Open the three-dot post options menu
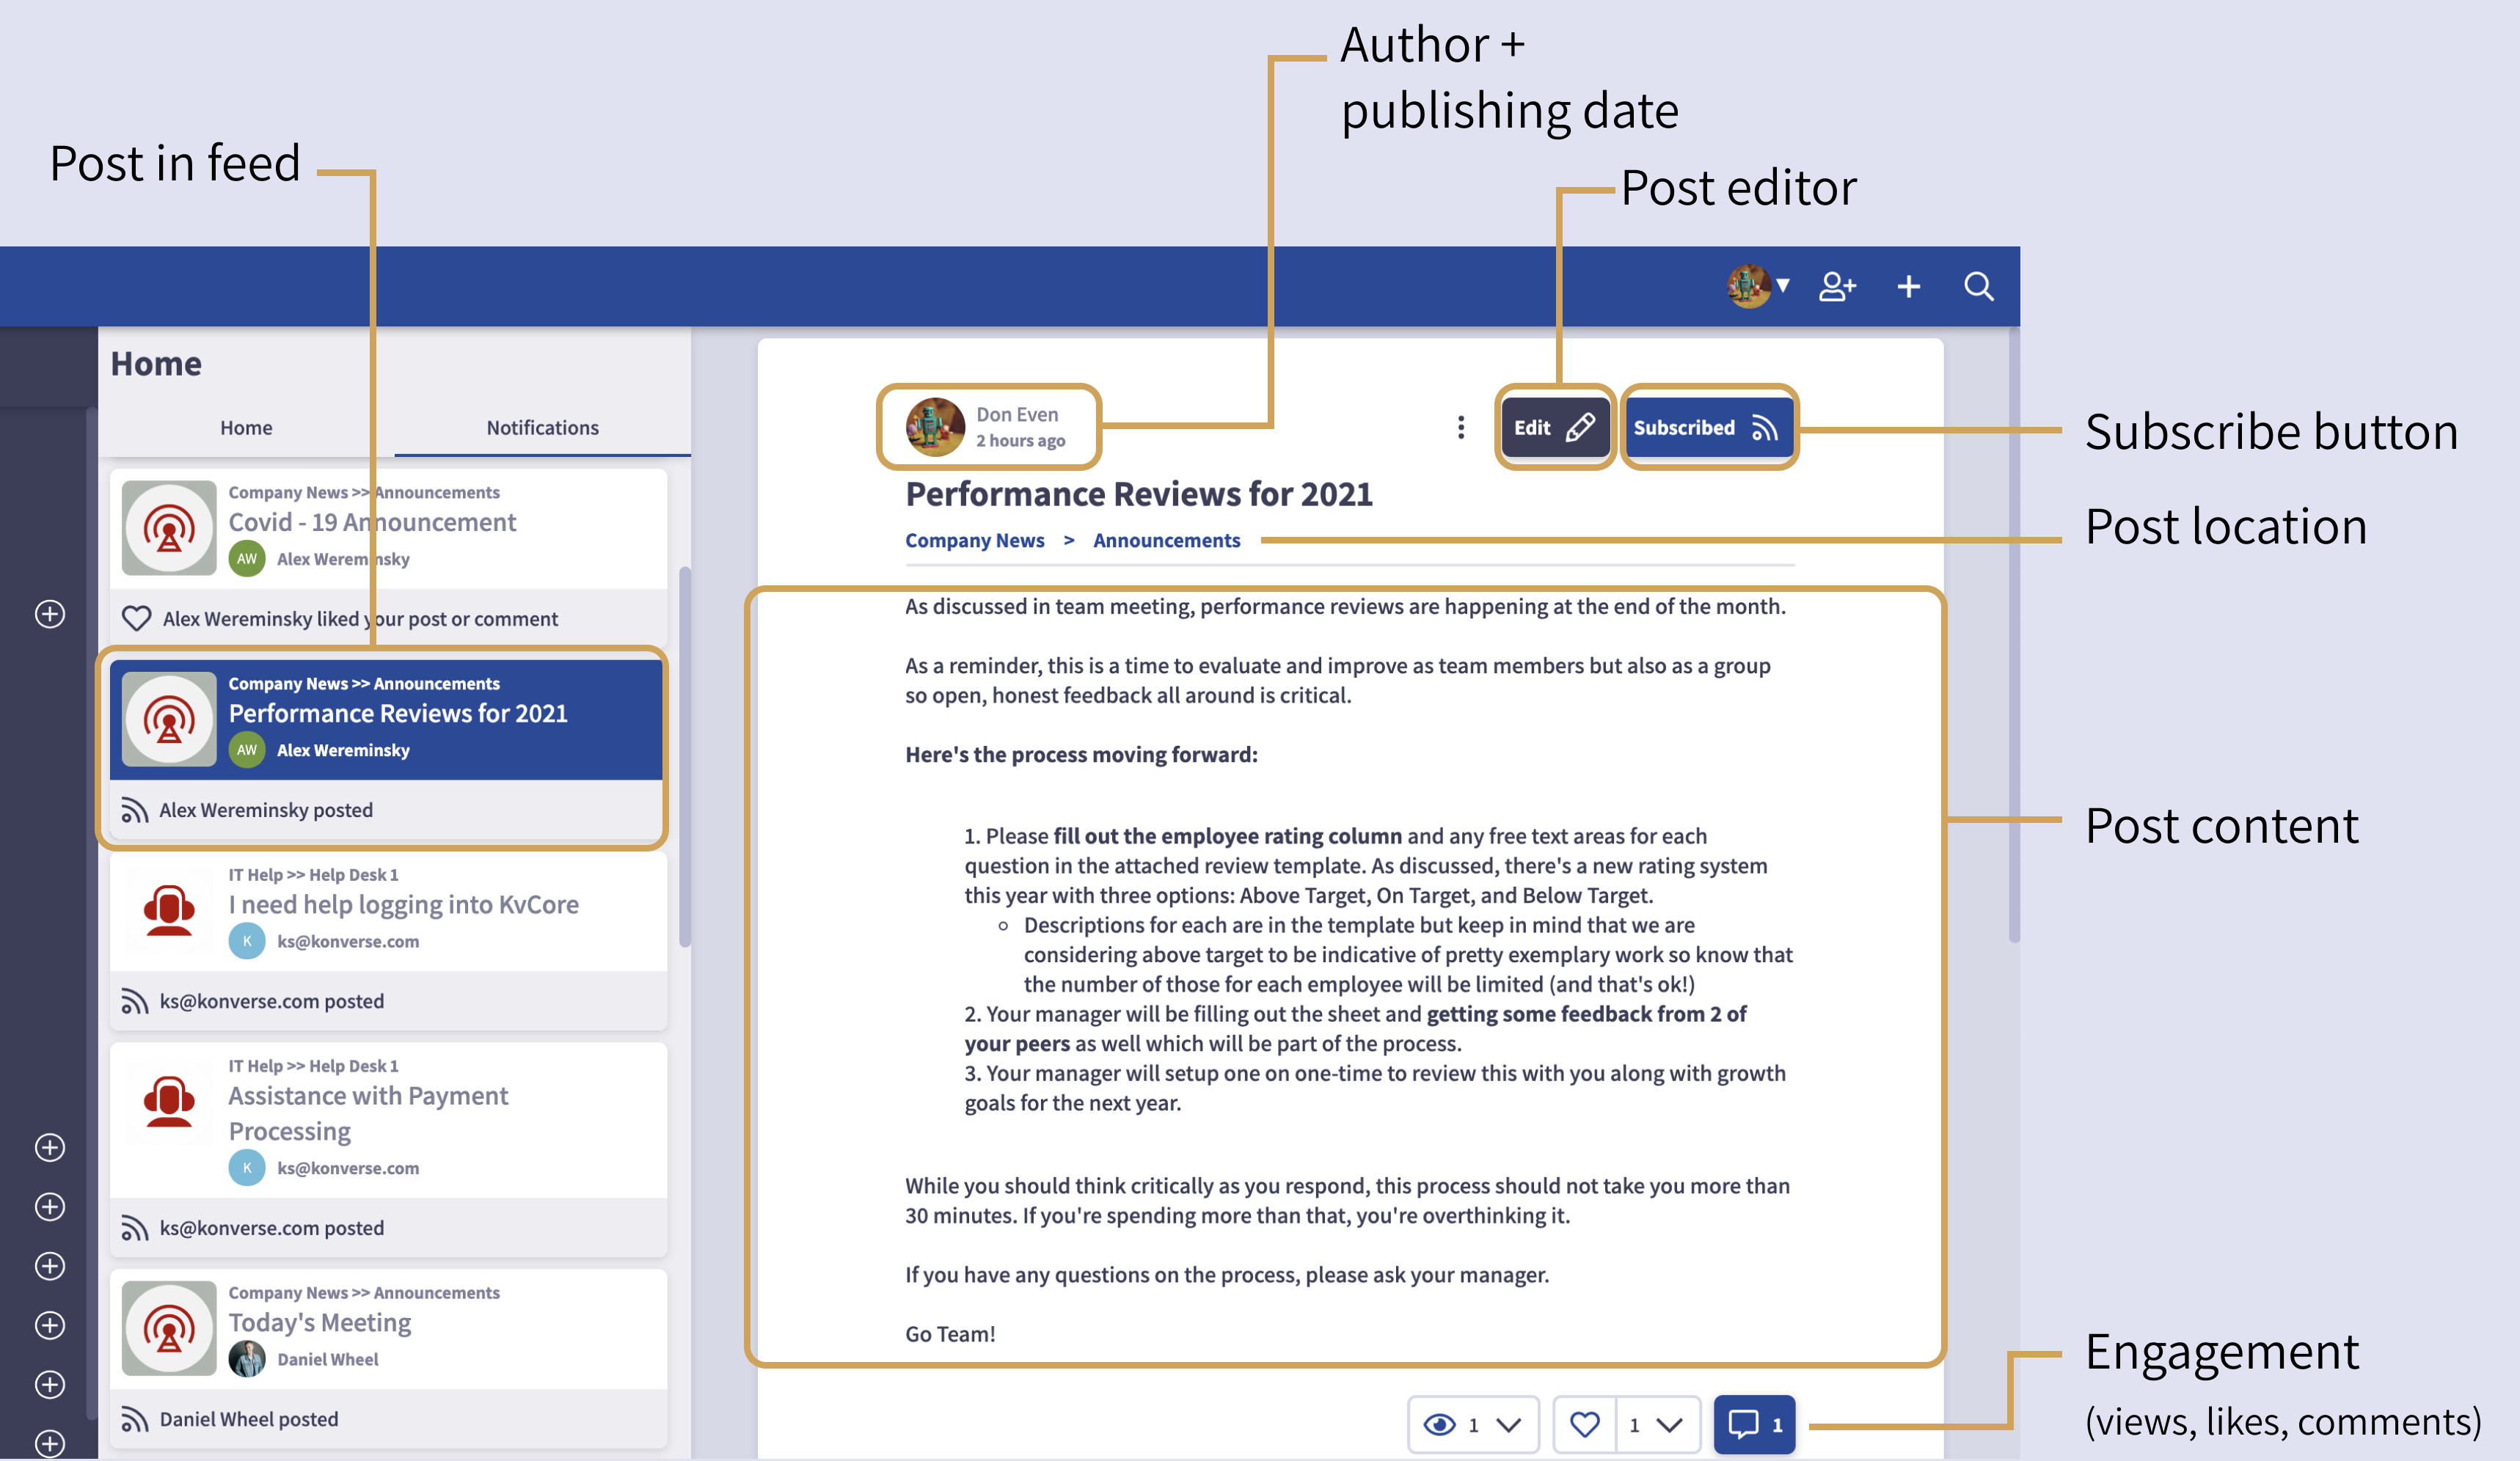The width and height of the screenshot is (2520, 1461). pos(1460,428)
